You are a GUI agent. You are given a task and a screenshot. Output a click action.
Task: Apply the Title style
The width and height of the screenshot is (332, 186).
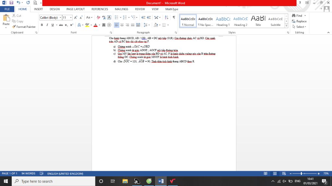coord(258,21)
